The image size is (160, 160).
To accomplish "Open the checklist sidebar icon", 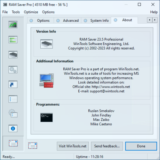I will click(13, 99).
